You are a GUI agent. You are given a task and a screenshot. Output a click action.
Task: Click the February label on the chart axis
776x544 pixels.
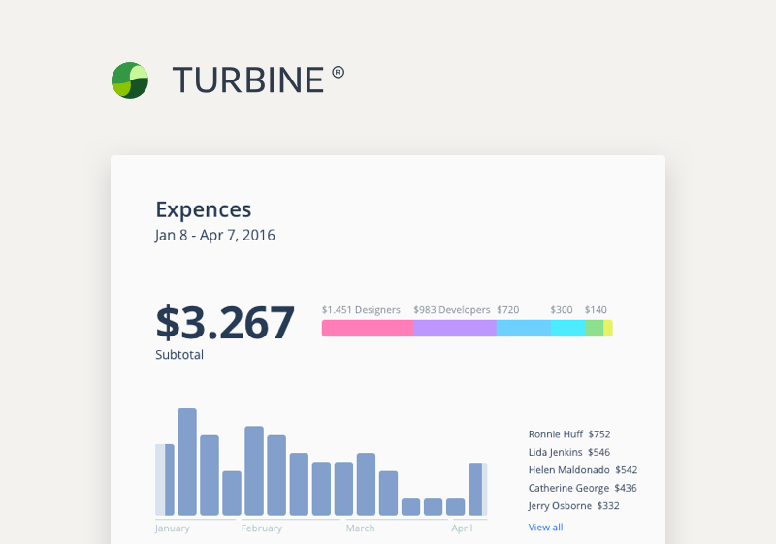coord(262,528)
